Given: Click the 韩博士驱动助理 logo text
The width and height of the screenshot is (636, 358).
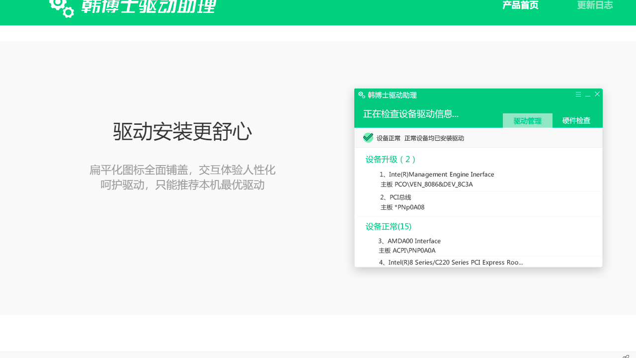Looking at the screenshot, I should tap(148, 7).
